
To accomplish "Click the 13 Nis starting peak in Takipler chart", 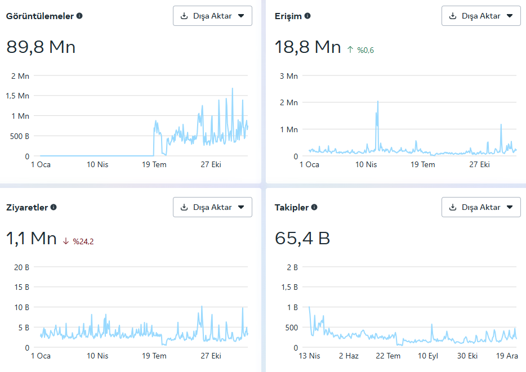I will pos(309,307).
